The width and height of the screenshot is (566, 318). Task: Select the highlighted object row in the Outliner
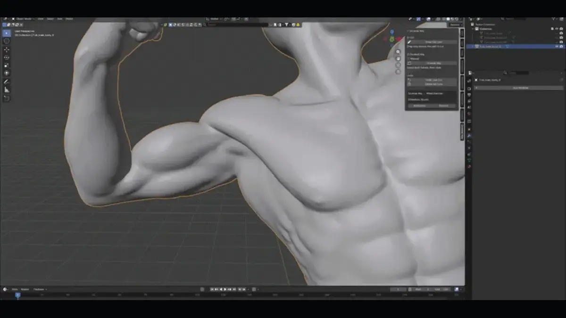point(516,46)
